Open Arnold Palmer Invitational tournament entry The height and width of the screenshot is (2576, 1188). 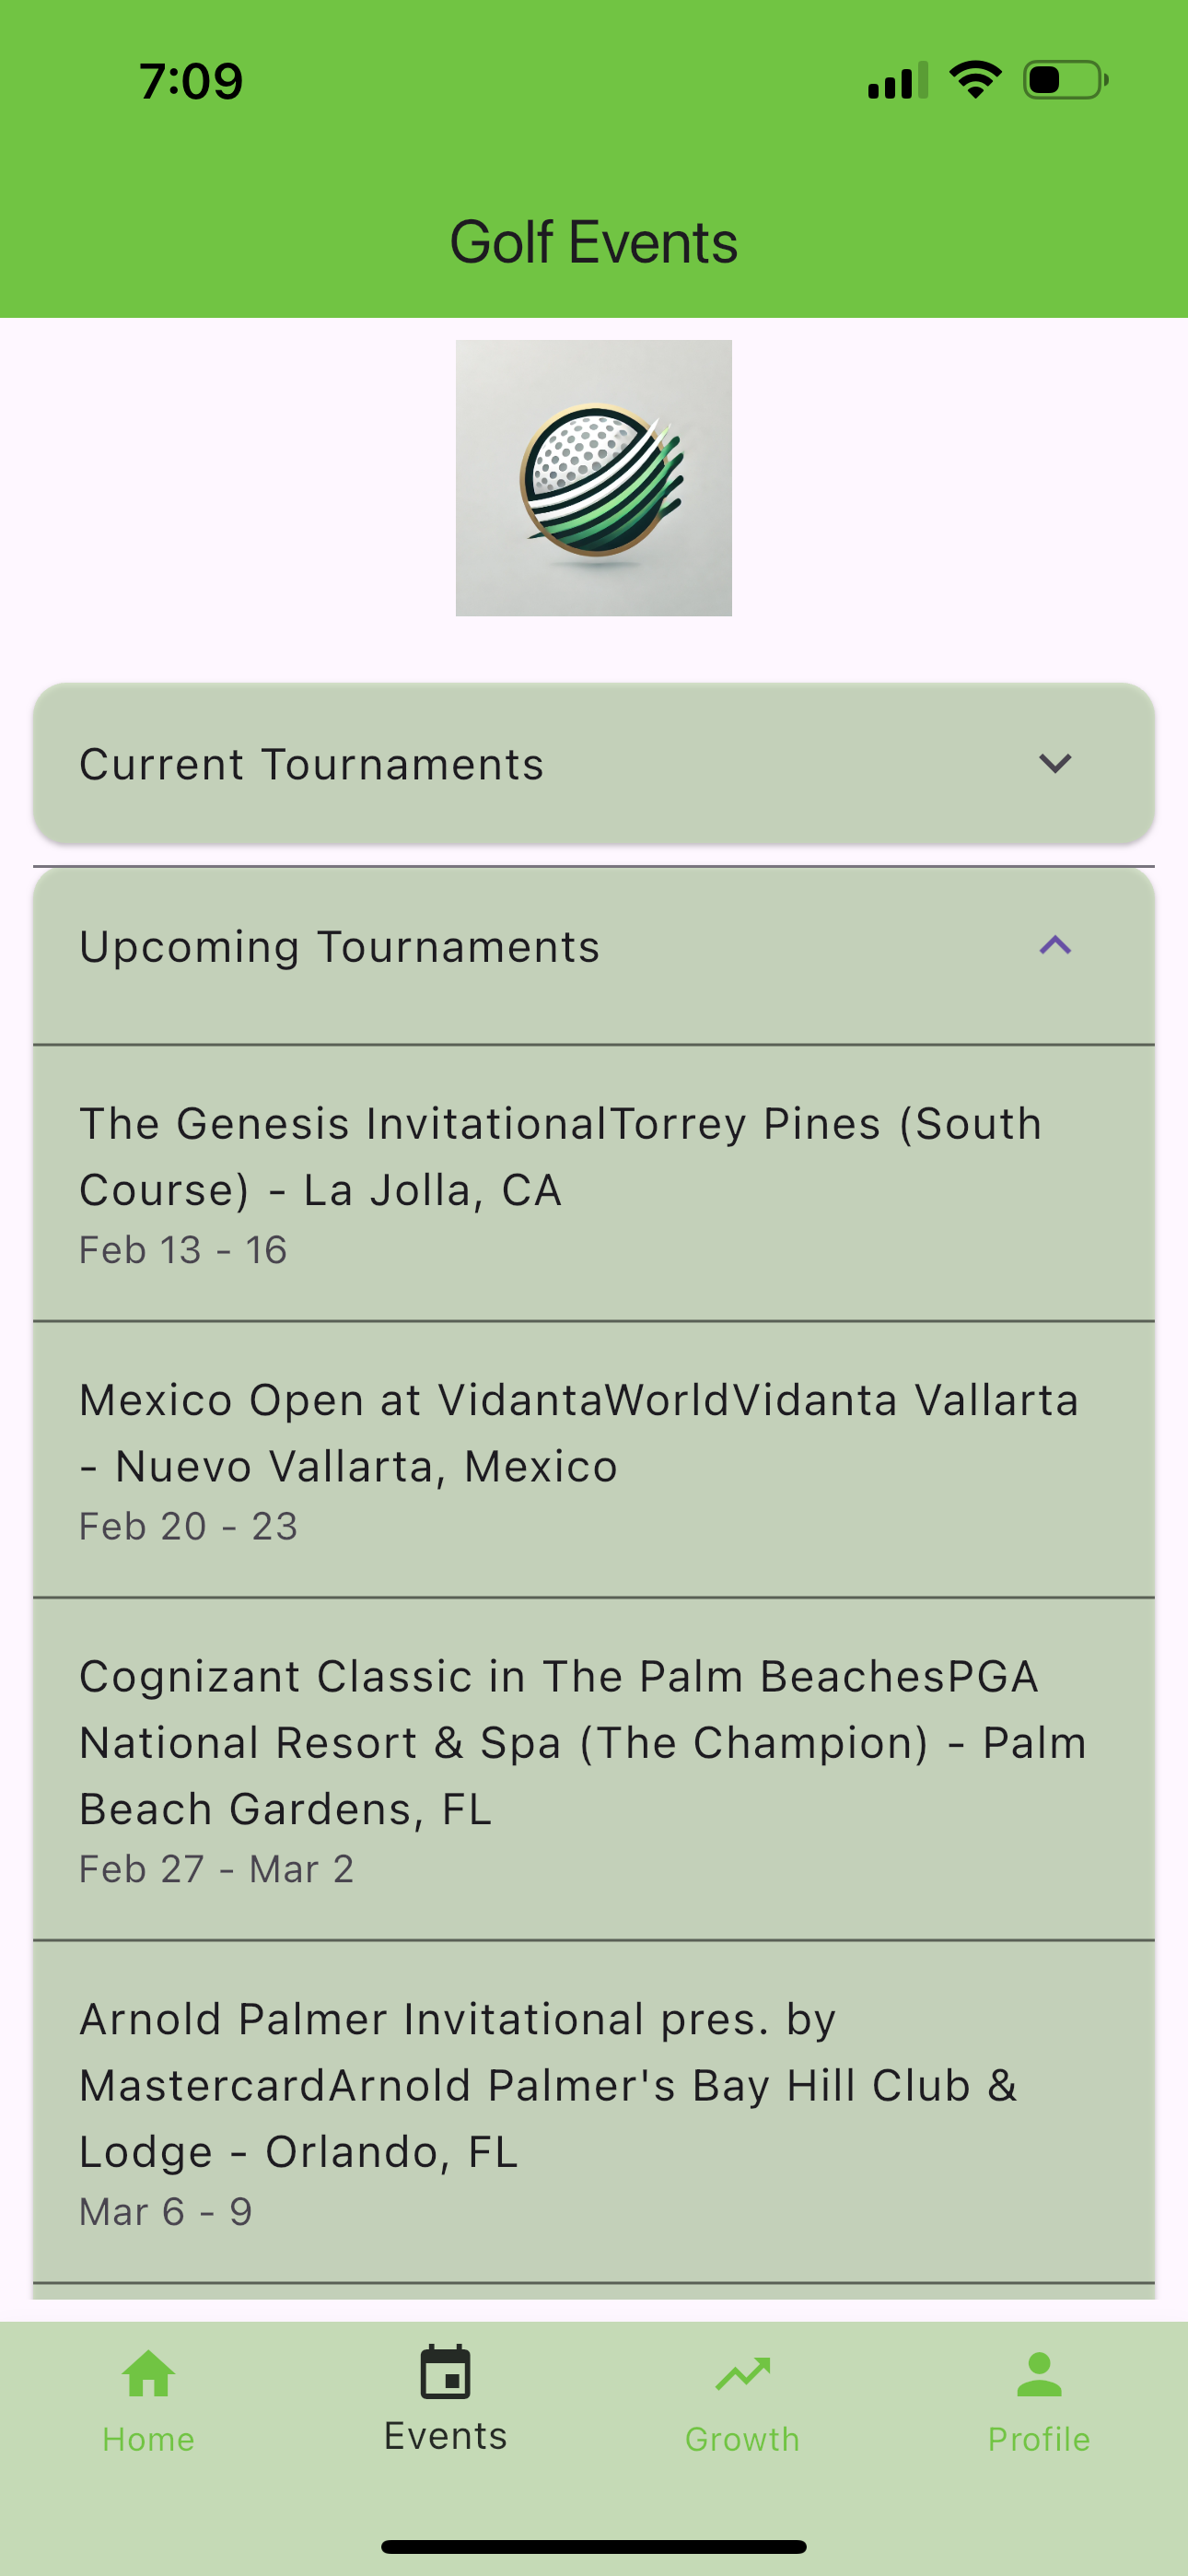[594, 2112]
